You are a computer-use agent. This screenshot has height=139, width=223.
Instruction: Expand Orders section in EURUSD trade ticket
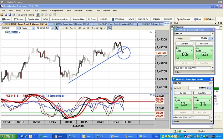[211, 122]
